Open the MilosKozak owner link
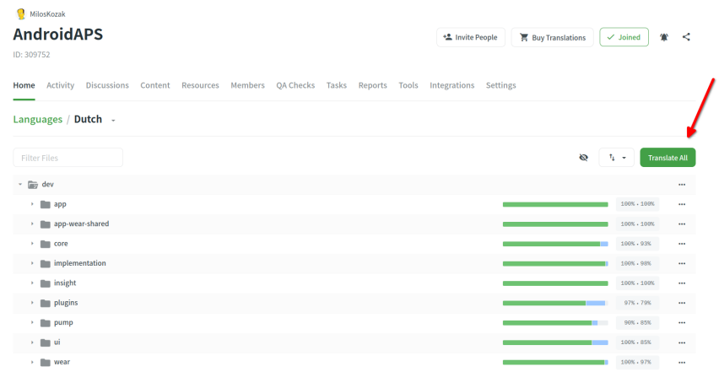Viewport: 719px width, 388px height. 48,14
